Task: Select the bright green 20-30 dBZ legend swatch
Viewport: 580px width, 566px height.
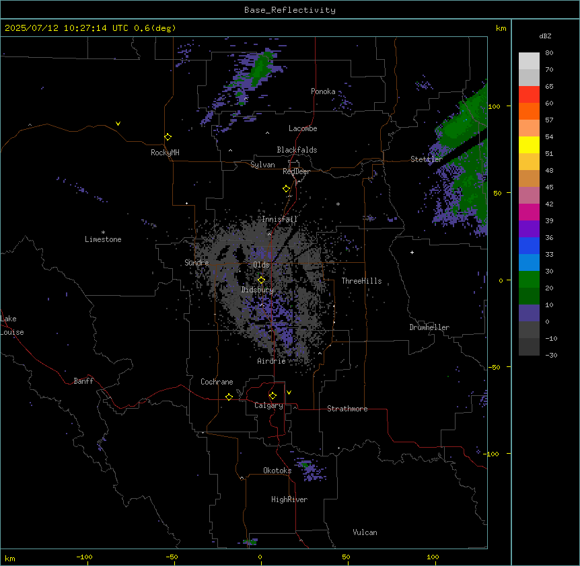Action: click(x=529, y=280)
